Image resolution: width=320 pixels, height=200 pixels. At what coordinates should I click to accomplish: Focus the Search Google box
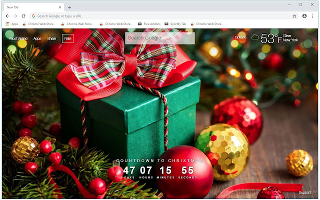click(x=160, y=38)
